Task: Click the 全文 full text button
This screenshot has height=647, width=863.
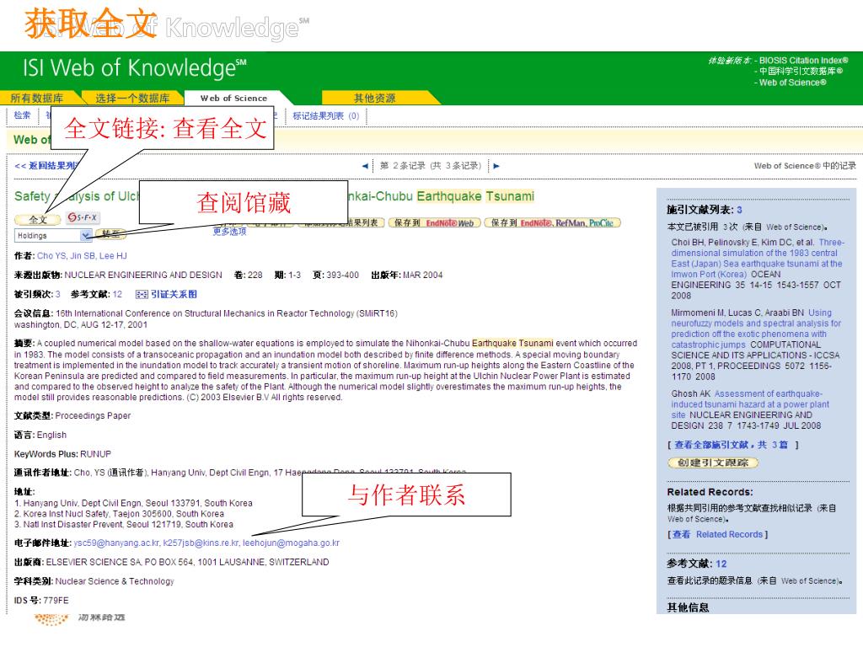Action: (37, 220)
